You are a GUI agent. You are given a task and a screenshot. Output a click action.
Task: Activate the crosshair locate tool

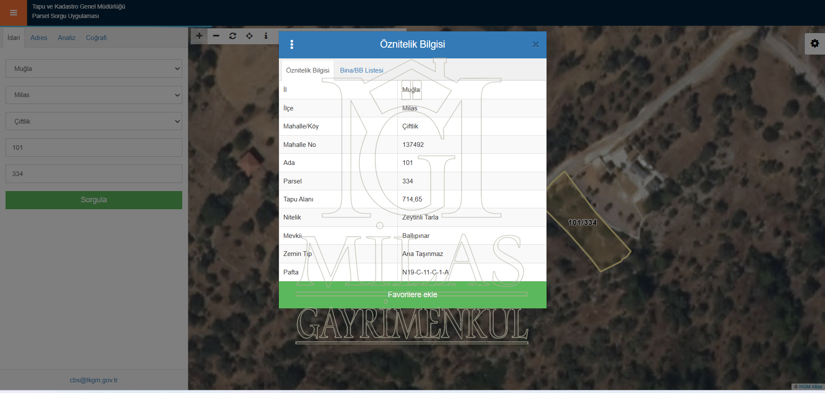pos(249,36)
